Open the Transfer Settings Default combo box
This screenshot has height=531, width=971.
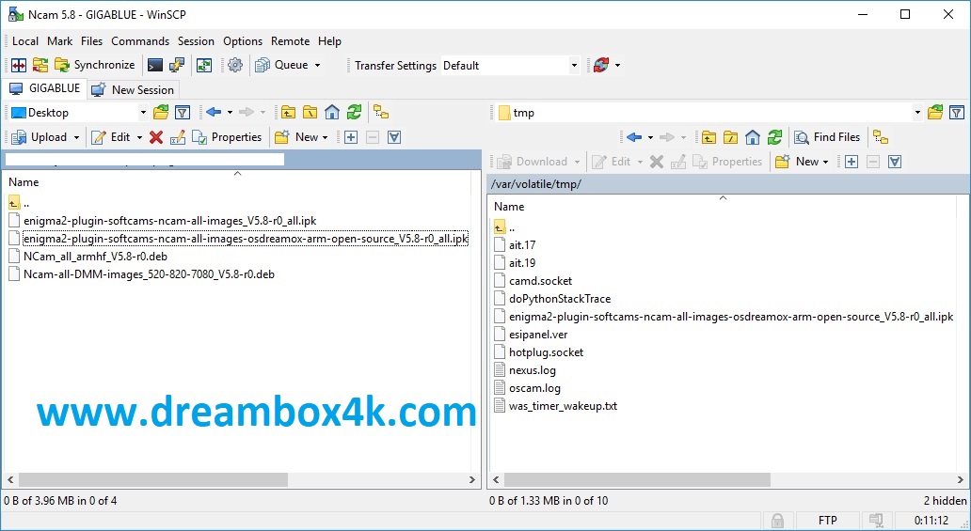pos(510,66)
